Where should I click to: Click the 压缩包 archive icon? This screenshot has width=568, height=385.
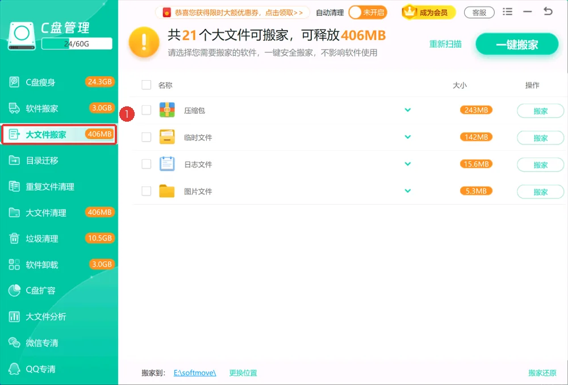coord(167,110)
